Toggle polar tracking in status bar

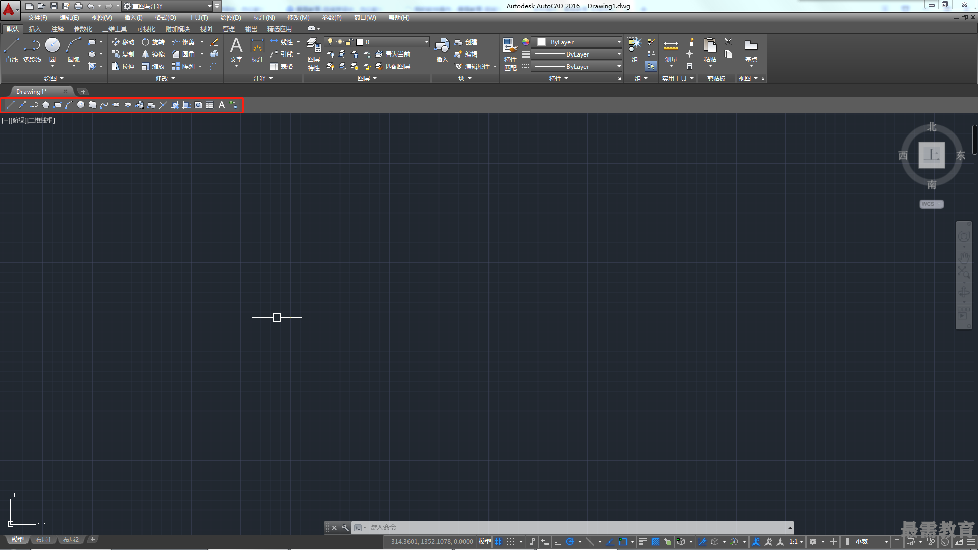[570, 542]
